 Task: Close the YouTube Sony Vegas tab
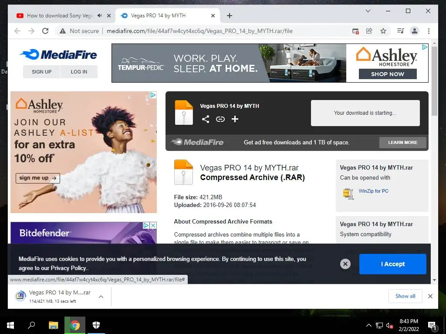tap(108, 16)
